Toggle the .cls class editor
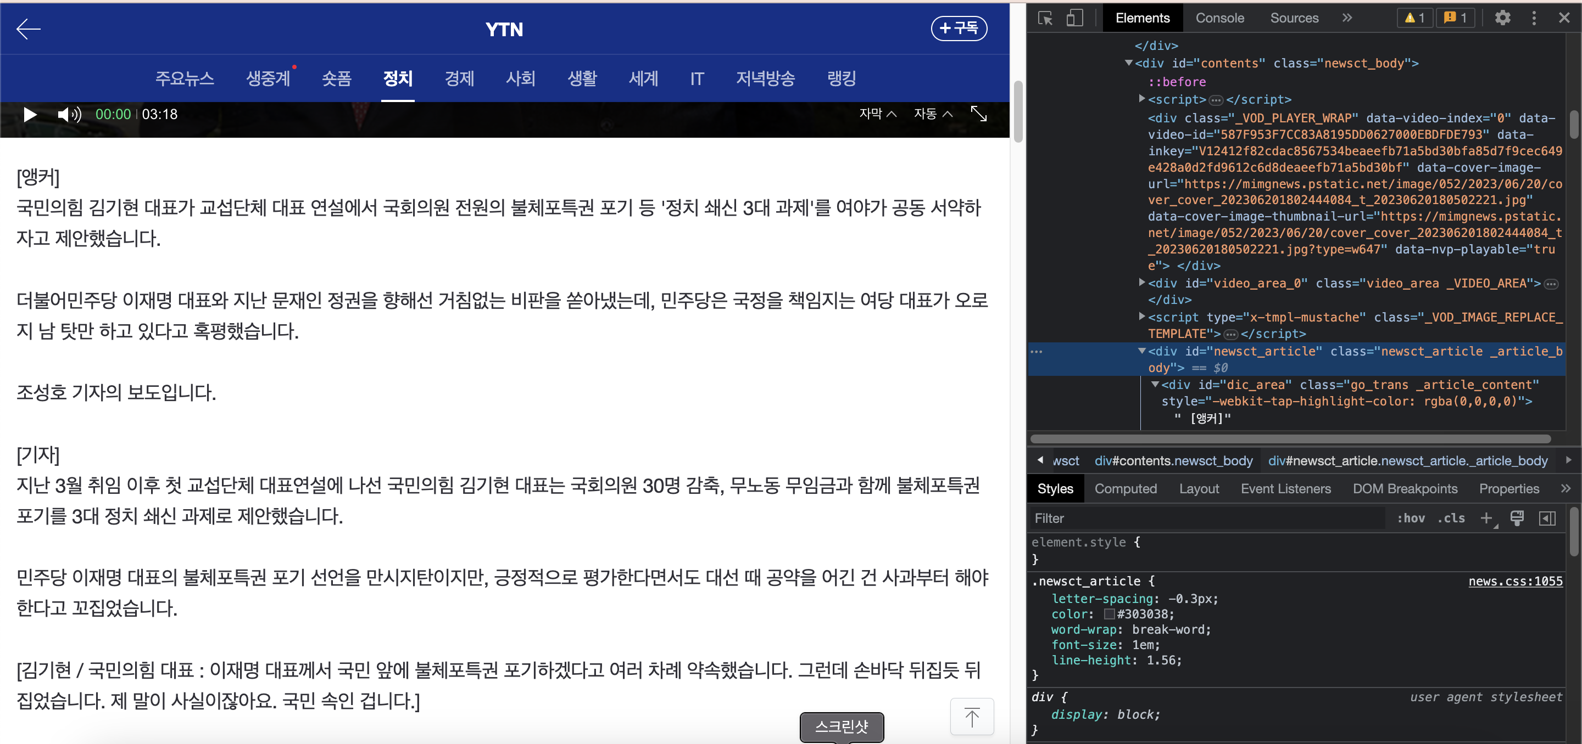The height and width of the screenshot is (744, 1582). tap(1451, 518)
